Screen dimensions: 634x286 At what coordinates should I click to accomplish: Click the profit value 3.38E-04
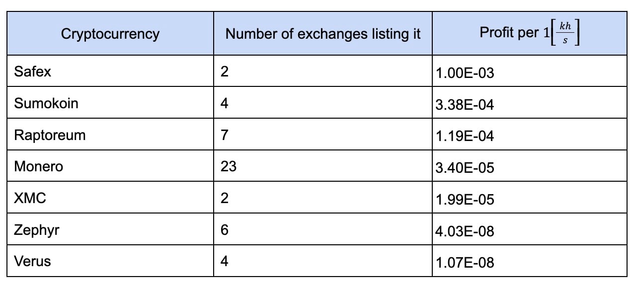coord(465,105)
